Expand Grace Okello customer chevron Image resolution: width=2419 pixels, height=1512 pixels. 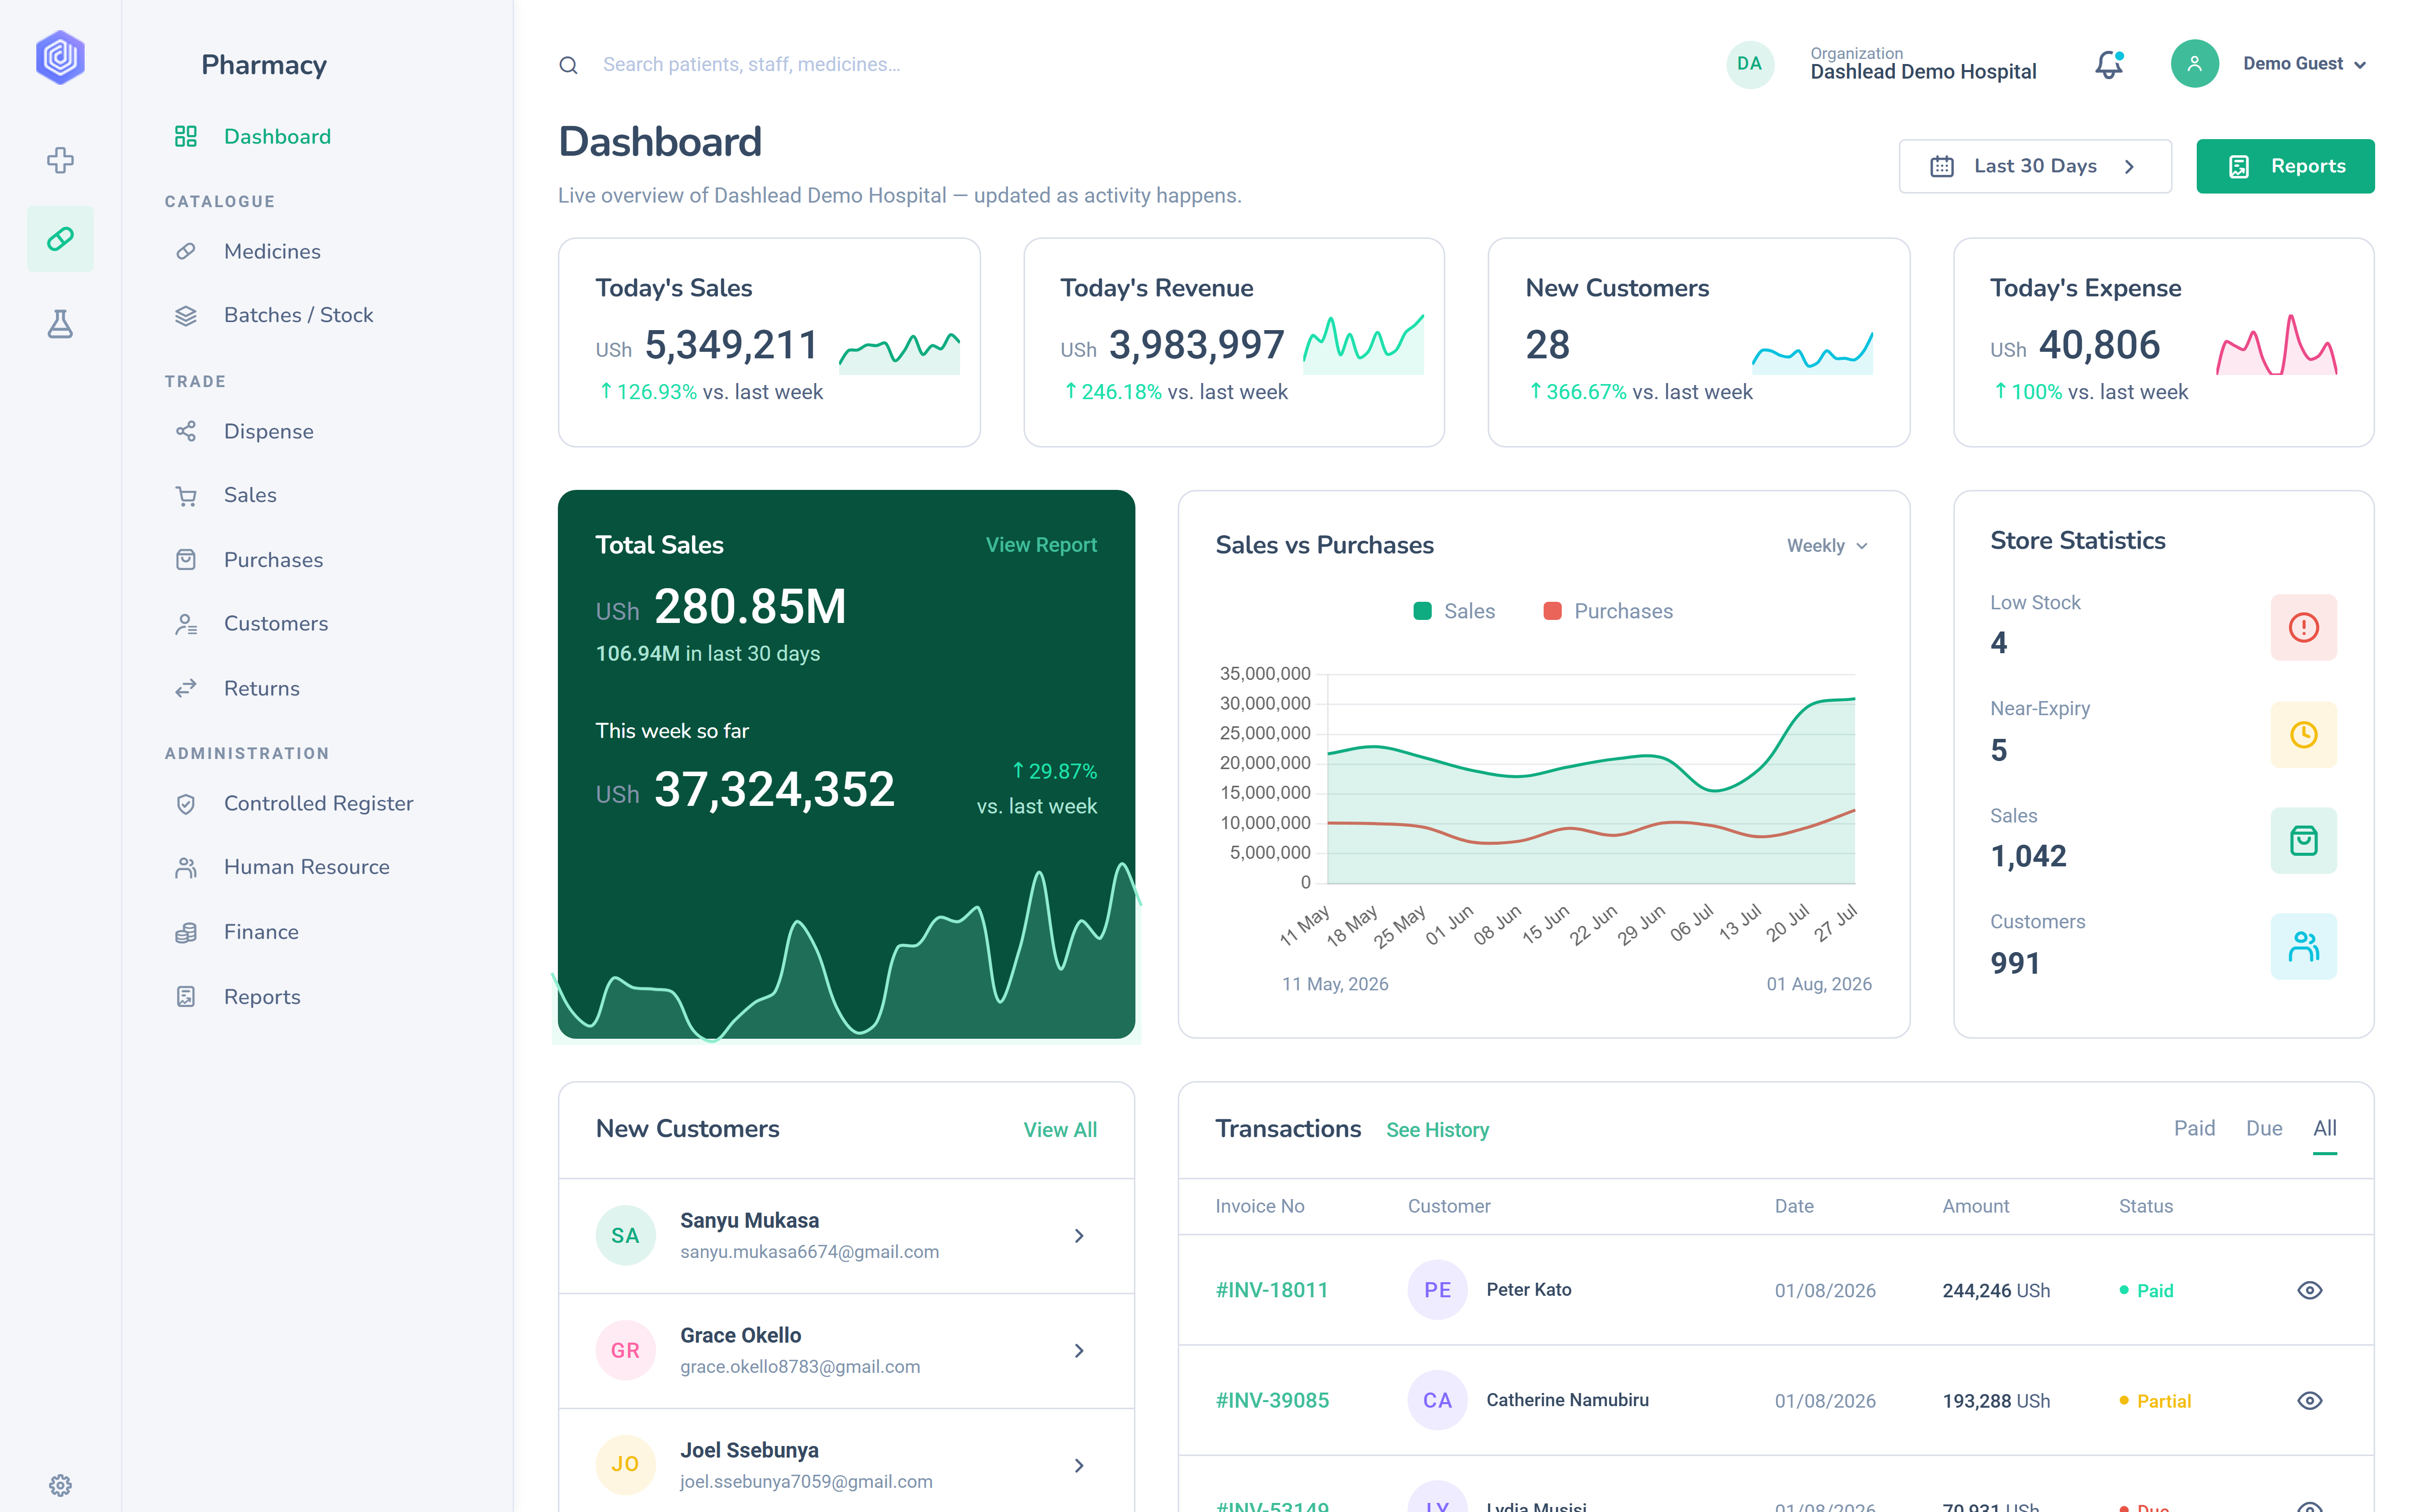[1078, 1351]
